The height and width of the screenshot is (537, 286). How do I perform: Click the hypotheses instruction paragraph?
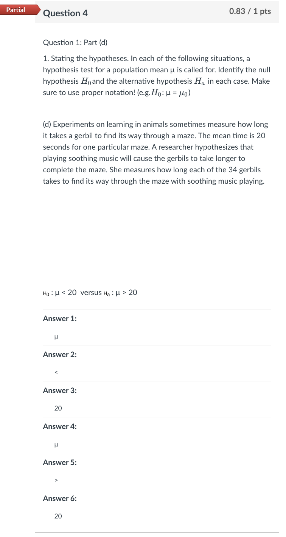tap(156, 75)
